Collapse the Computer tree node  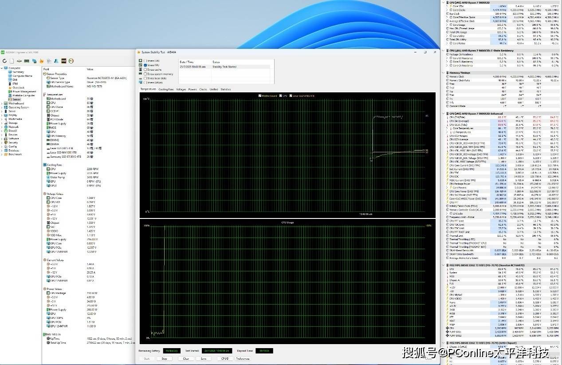pos(2,68)
